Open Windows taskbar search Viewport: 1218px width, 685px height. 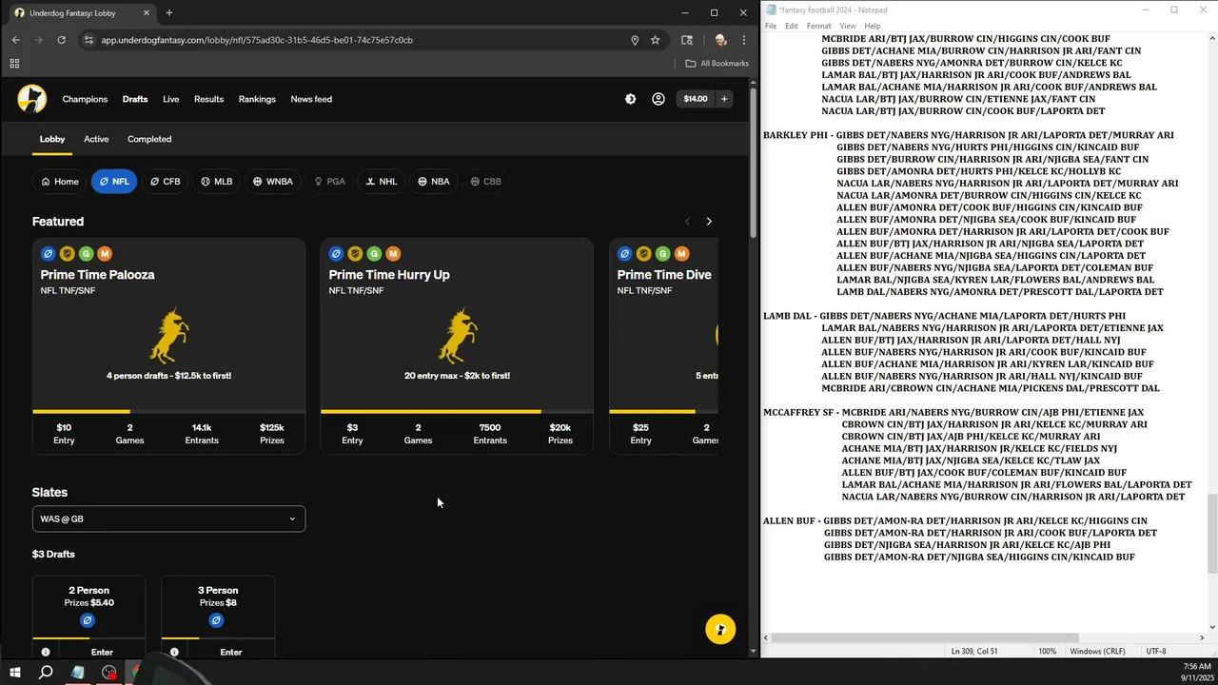point(46,673)
